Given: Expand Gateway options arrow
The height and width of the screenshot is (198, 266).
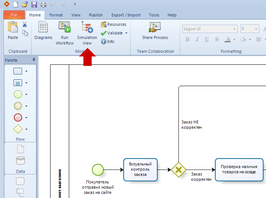Looking at the screenshot, I should tap(26, 129).
